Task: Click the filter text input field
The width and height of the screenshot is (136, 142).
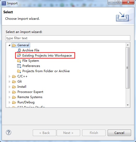Action: pyautogui.click(x=68, y=38)
